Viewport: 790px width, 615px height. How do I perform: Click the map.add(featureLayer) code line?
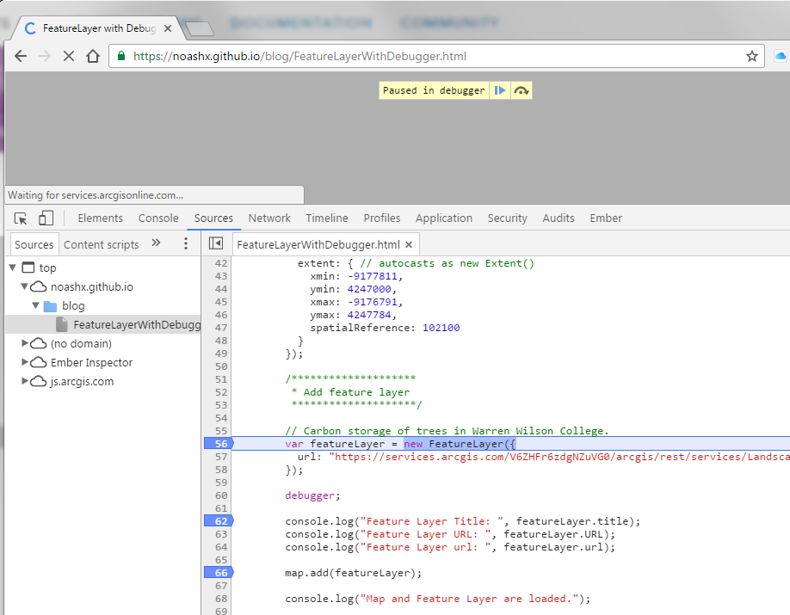[353, 573]
